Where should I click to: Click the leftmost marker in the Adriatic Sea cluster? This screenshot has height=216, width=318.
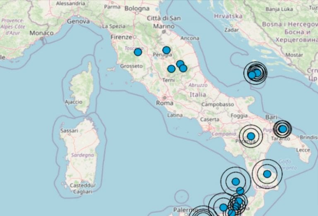click(252, 75)
